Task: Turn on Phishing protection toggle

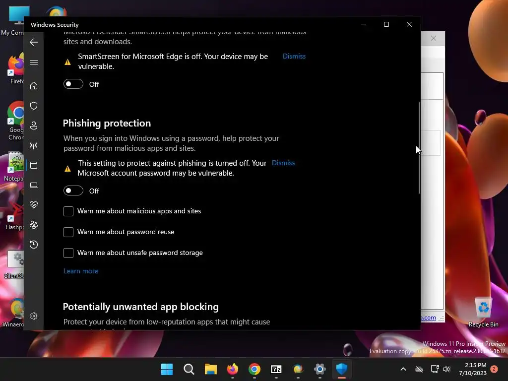Action: tap(73, 190)
